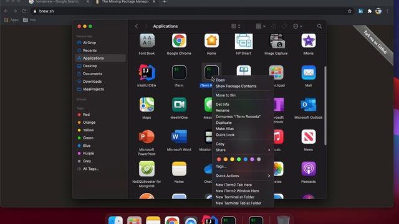Apply the purple tag color dot
This screenshot has height=224, width=399.
coord(252,159)
